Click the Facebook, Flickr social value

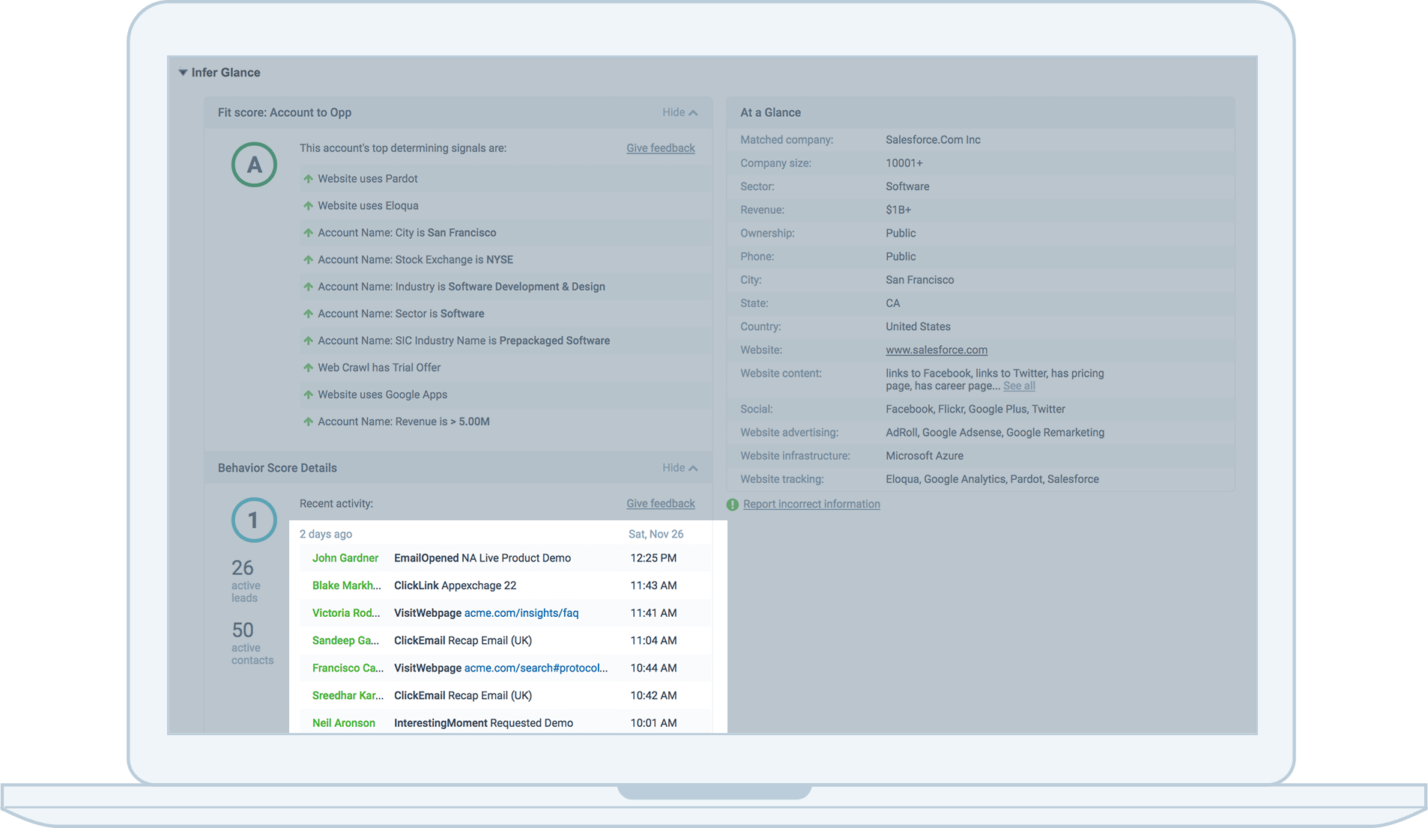(x=975, y=410)
